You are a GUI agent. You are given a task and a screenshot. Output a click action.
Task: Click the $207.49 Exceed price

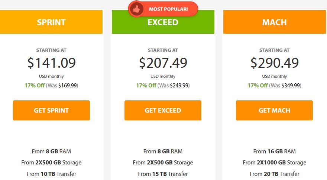(x=163, y=63)
